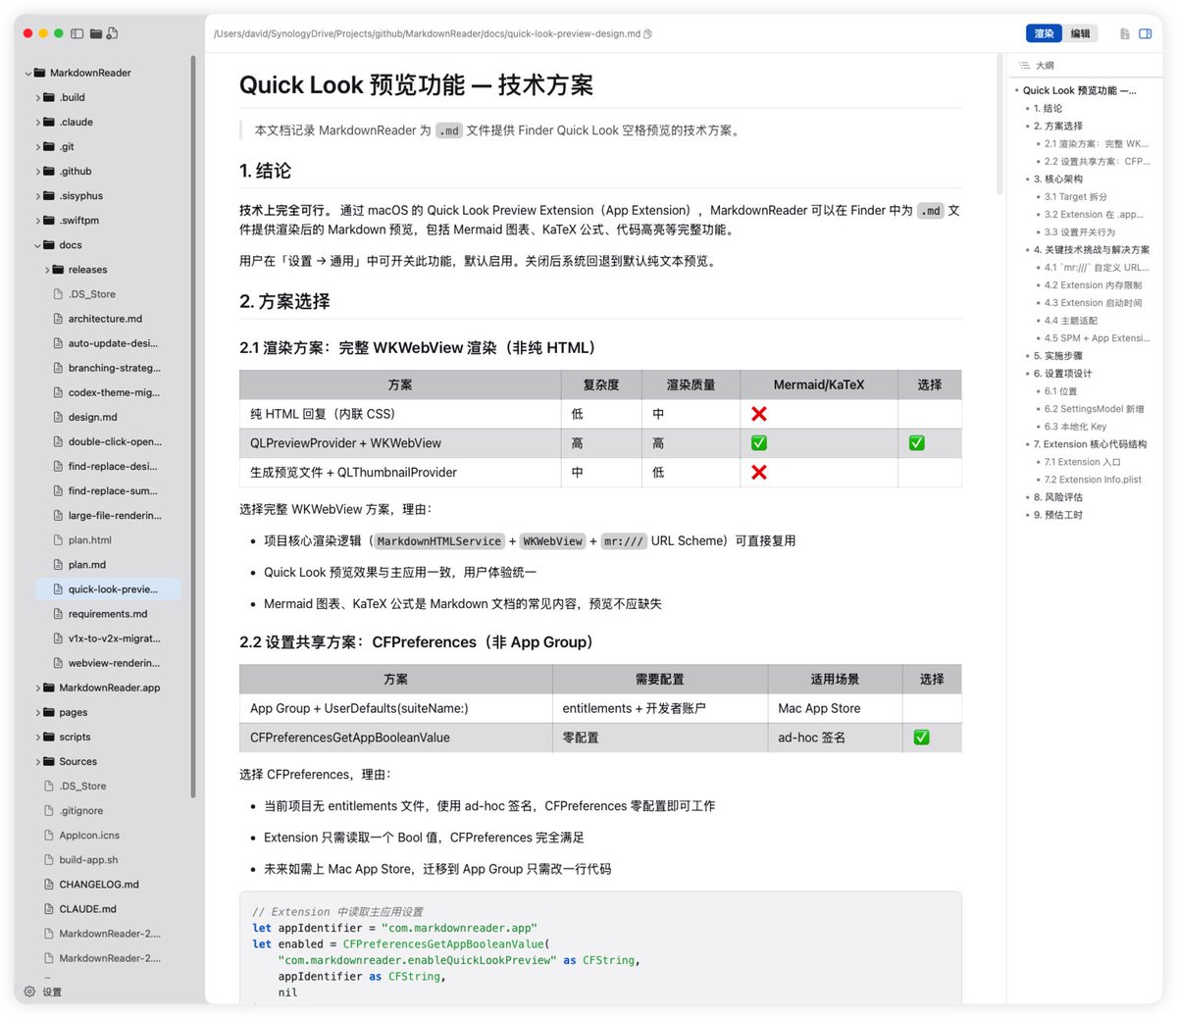The width and height of the screenshot is (1177, 1018).
Task: Click the folder icon of .github
Action: (x=49, y=172)
